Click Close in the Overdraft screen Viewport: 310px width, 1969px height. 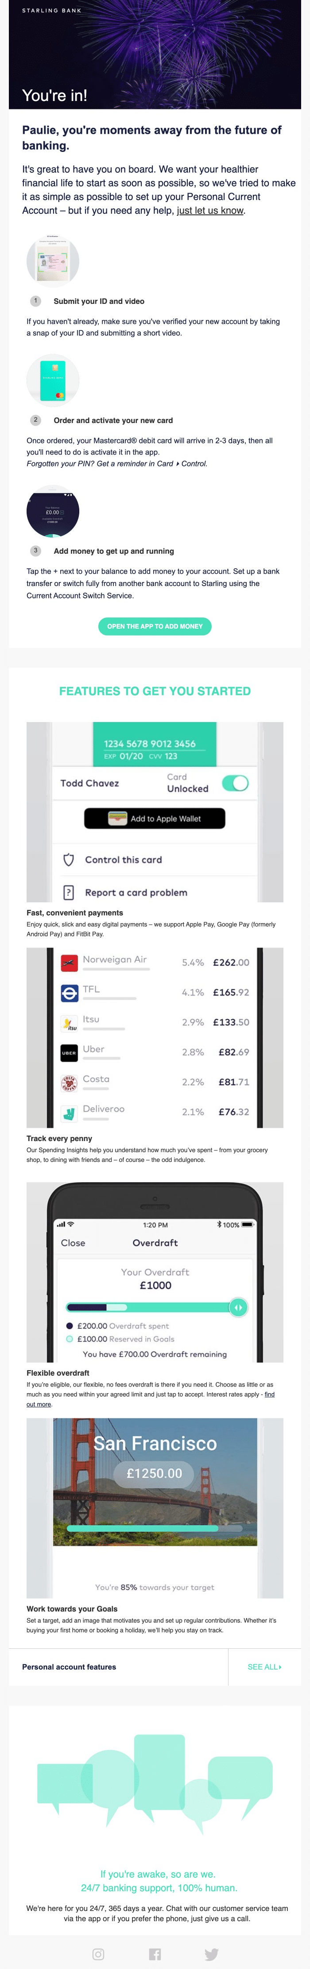[x=74, y=1243]
